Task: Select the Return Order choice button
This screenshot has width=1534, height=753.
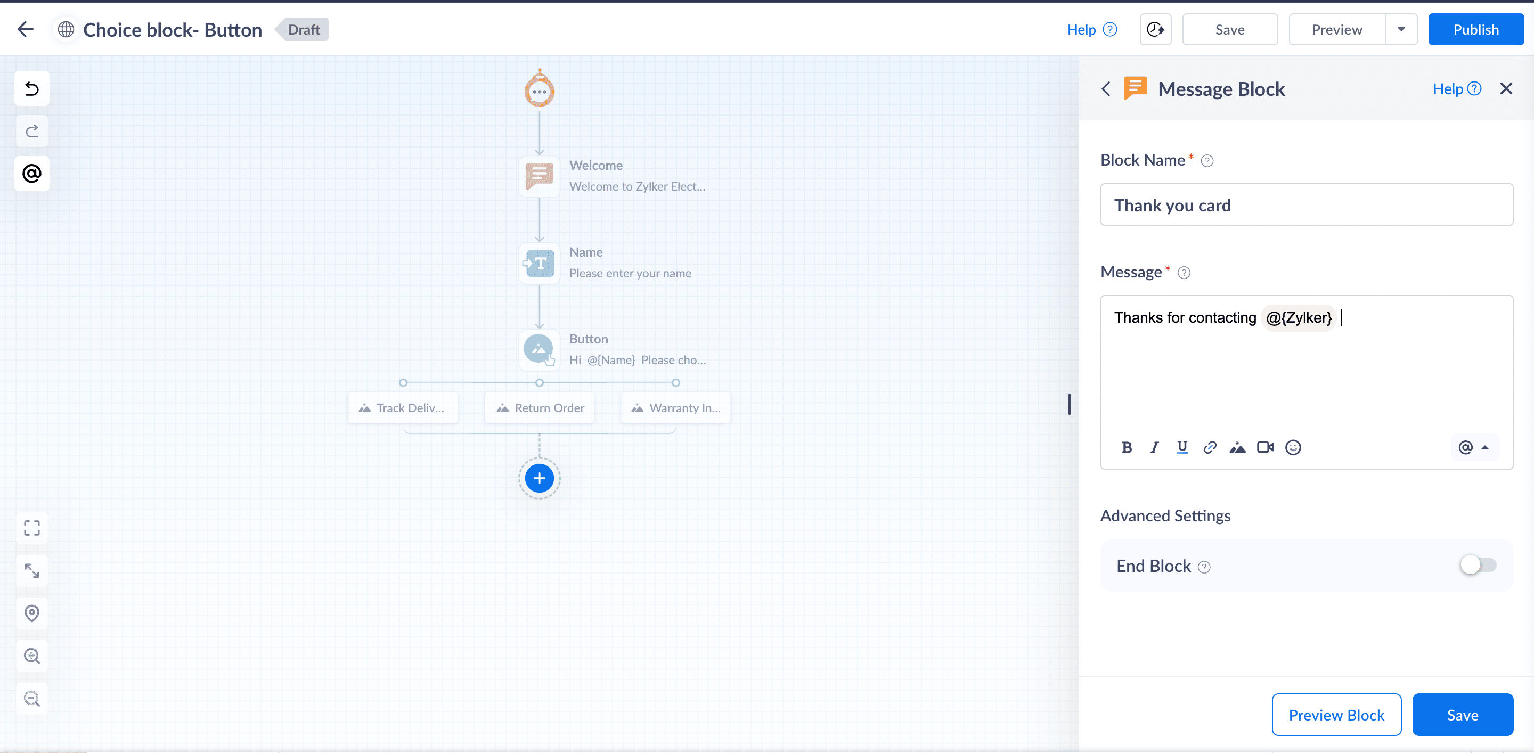Action: (x=540, y=408)
